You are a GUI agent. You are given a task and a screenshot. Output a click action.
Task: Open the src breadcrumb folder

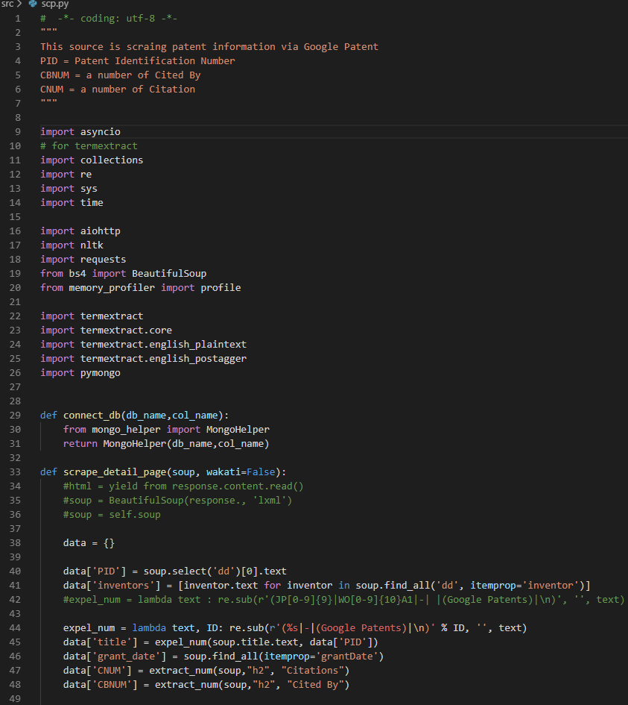click(x=8, y=4)
